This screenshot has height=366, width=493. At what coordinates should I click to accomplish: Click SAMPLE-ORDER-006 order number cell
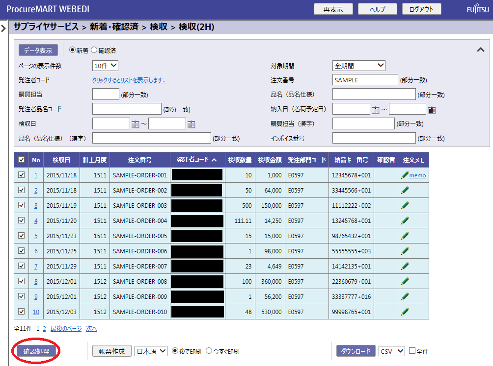tap(140, 251)
